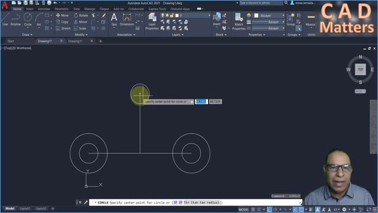
Task: Click the 3P option in command line
Action: point(175,202)
